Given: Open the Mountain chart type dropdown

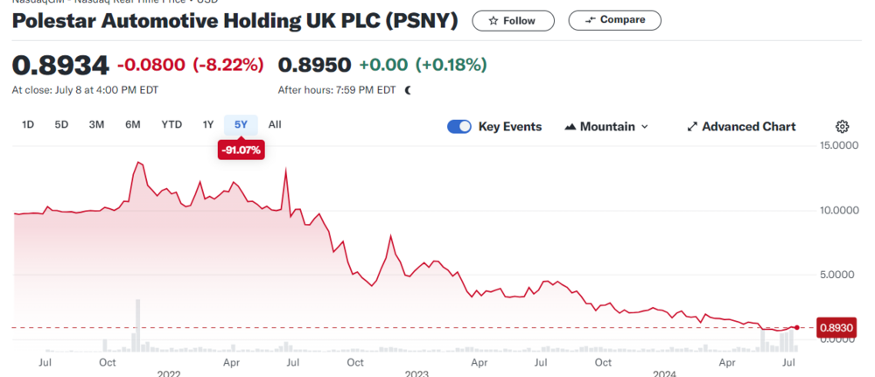Looking at the screenshot, I should point(607,127).
